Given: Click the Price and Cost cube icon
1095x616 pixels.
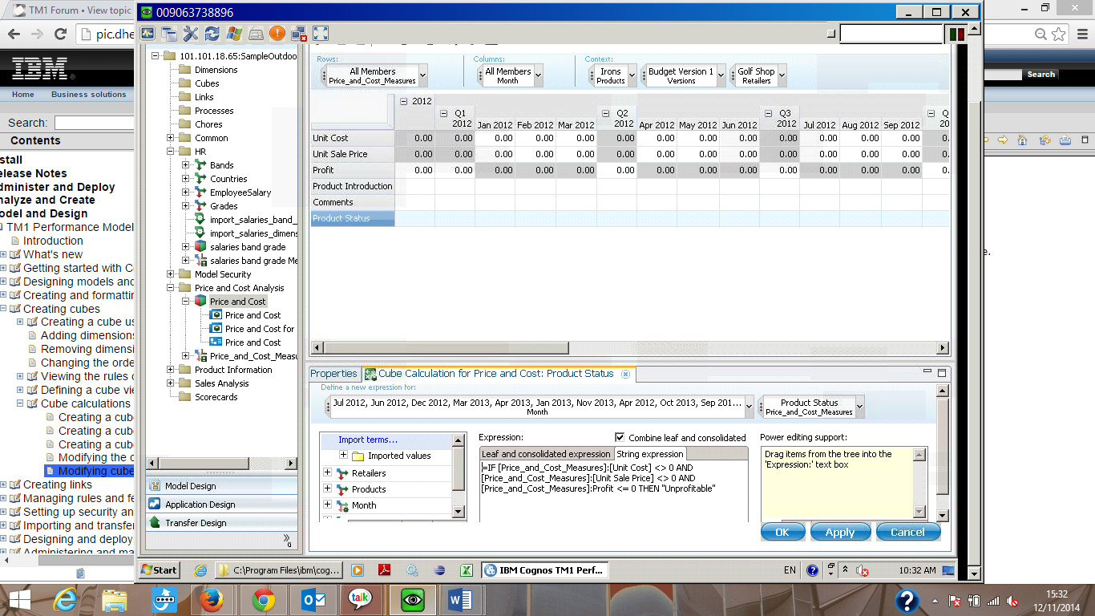Looking at the screenshot, I should tap(200, 302).
